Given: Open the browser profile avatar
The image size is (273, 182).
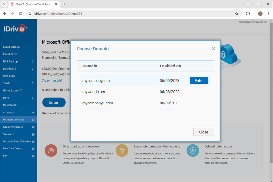Looking at the screenshot, I should tap(260, 14).
